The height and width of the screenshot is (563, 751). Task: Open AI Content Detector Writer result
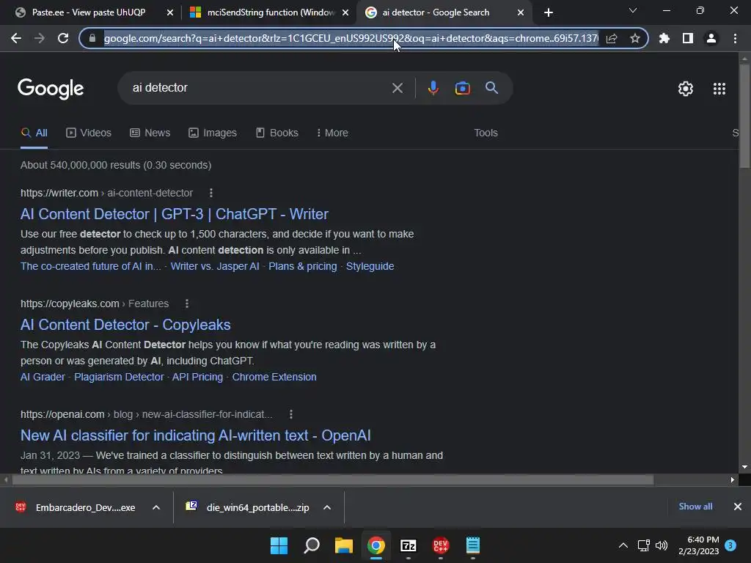[x=175, y=214]
